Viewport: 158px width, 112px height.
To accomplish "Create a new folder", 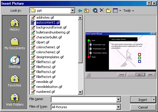I will (x=109, y=10).
